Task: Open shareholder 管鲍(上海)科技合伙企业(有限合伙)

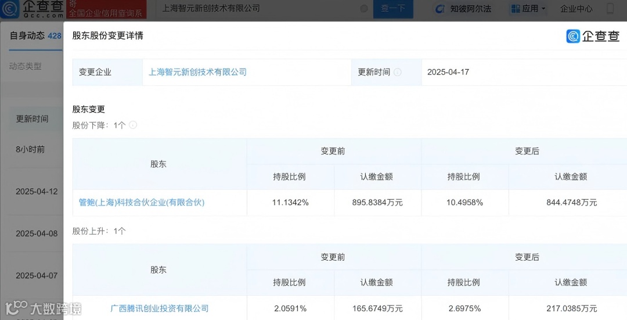Action: 142,203
